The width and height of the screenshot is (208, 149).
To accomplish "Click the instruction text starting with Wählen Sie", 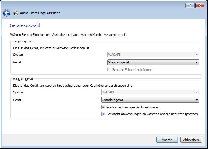I will (x=68, y=35).
